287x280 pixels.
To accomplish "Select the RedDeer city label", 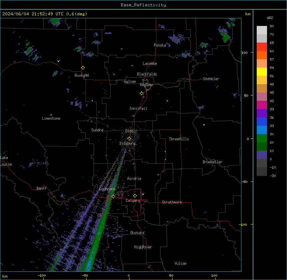I will (x=146, y=85).
